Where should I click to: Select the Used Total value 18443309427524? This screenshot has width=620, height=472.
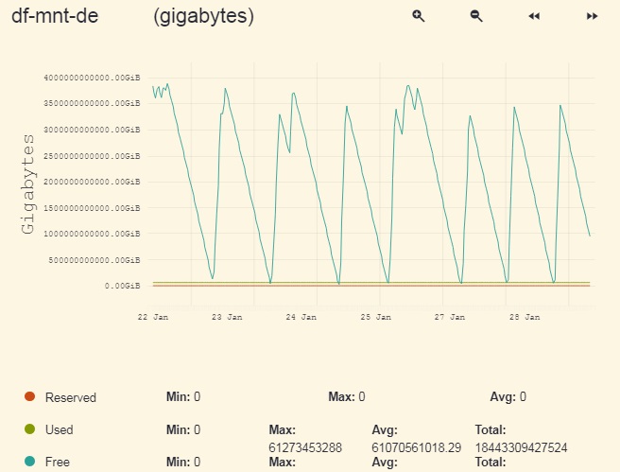pos(521,447)
